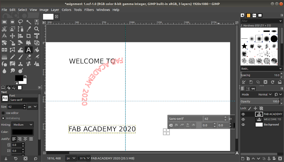Screen dimensions: 284x162
Task: Reset tool options to defaults
Action: (36, 158)
